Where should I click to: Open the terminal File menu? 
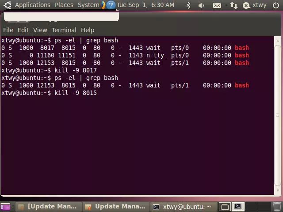[x=8, y=30]
